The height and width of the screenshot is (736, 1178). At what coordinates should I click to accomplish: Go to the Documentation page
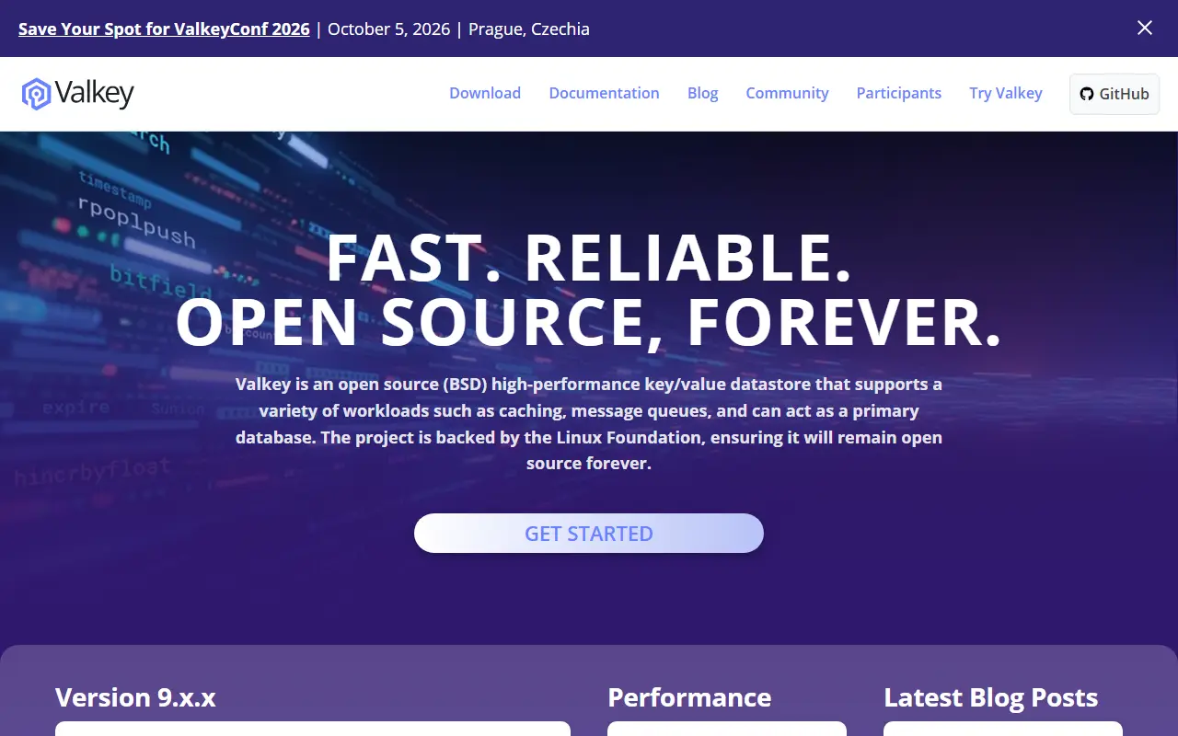[604, 93]
